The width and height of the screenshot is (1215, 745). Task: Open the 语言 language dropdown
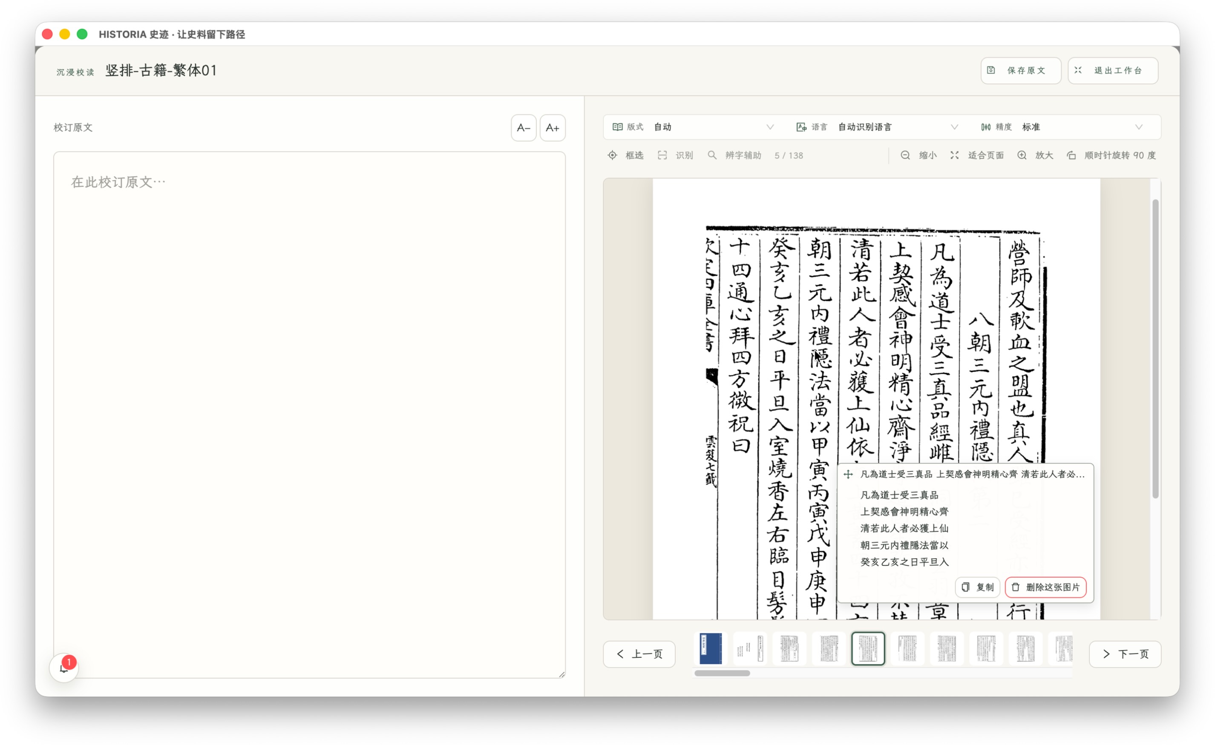pos(877,127)
